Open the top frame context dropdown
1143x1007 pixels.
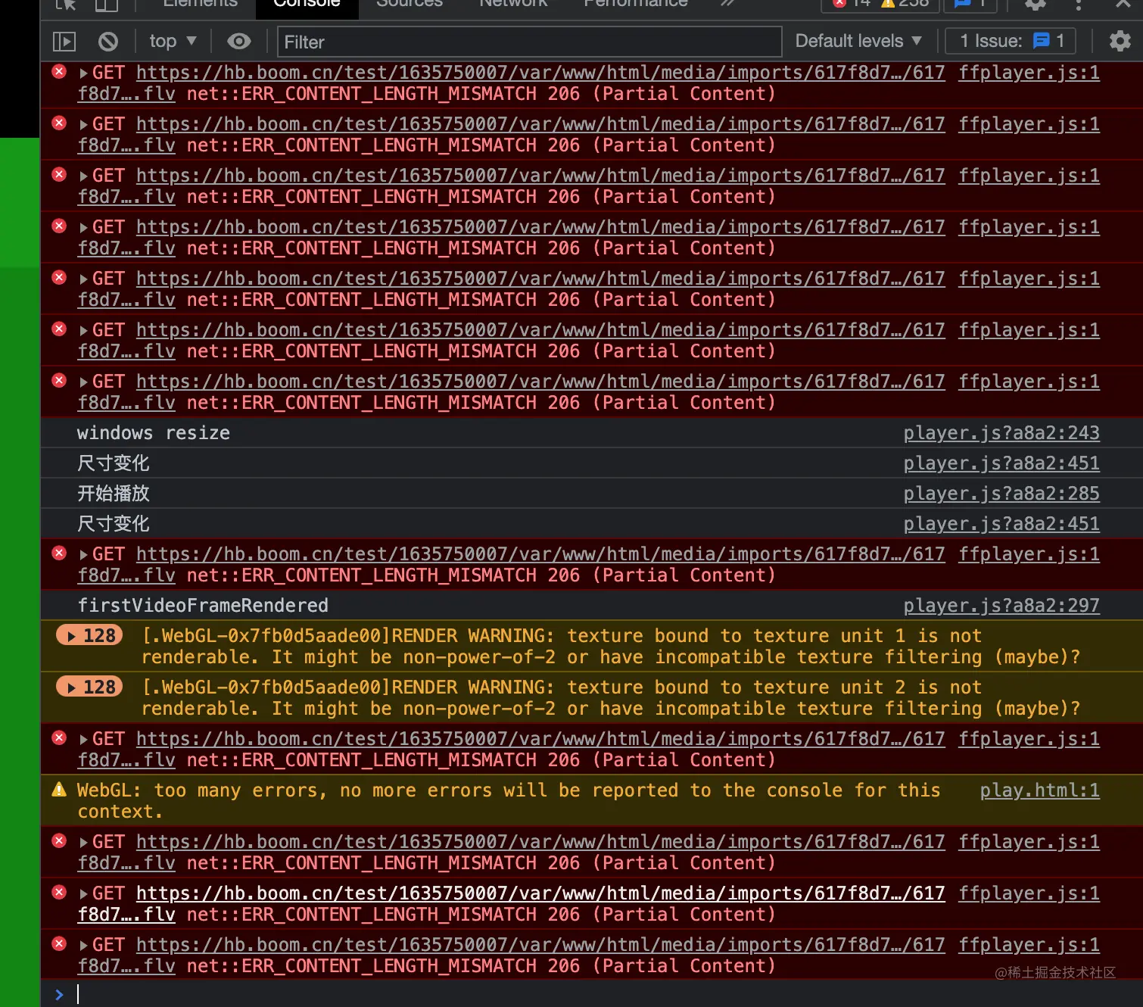coord(172,41)
